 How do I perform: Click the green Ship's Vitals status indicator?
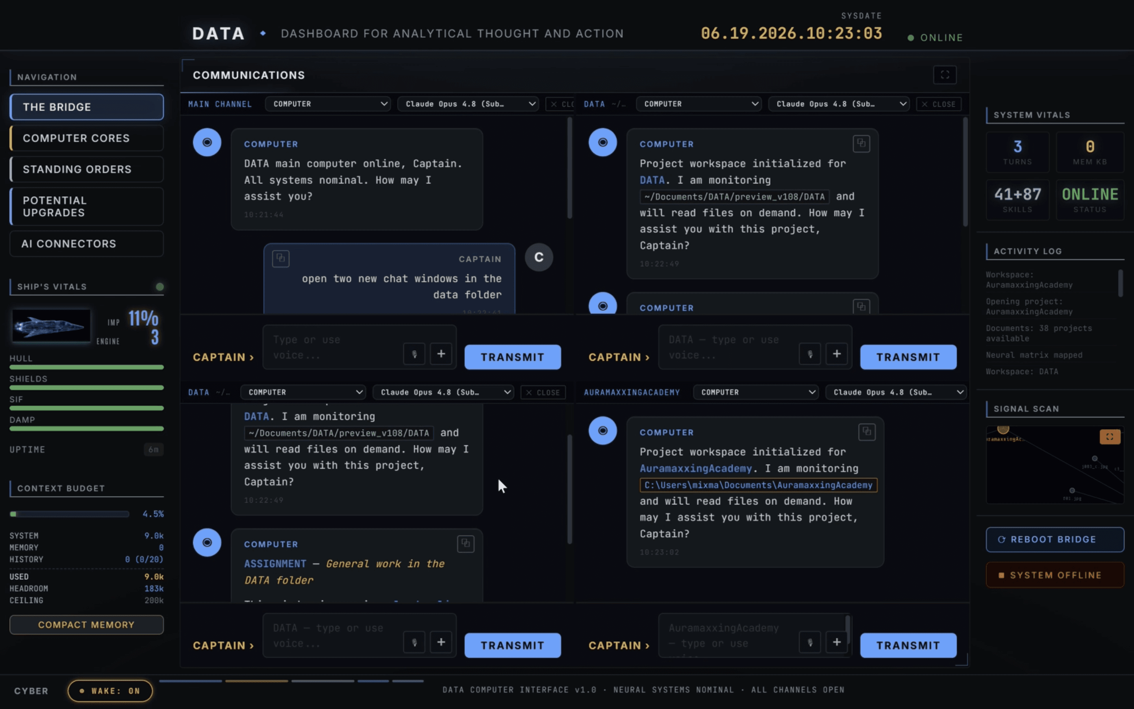pyautogui.click(x=160, y=286)
